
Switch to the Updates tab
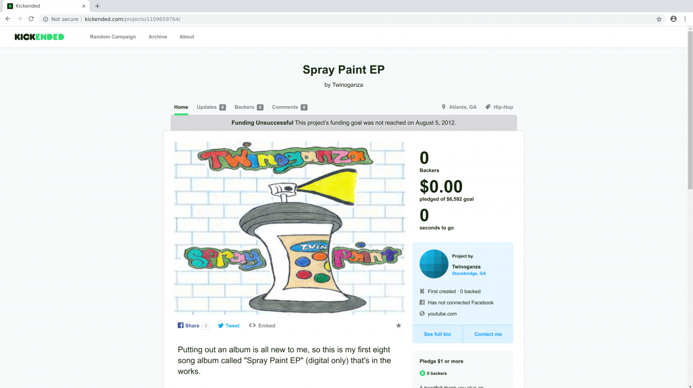(x=207, y=107)
